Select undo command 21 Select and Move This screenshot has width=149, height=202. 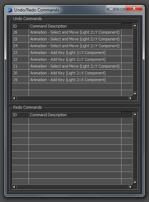tap(72, 66)
